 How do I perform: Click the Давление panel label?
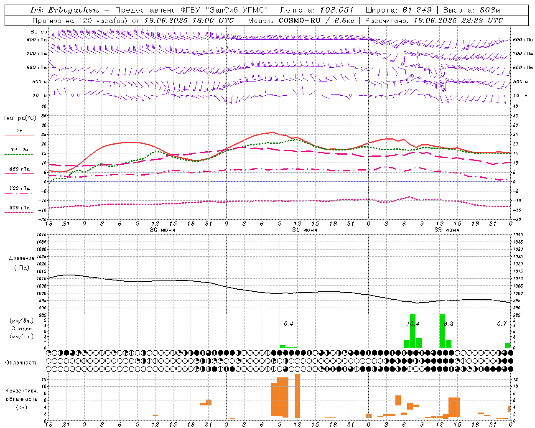coord(22,258)
